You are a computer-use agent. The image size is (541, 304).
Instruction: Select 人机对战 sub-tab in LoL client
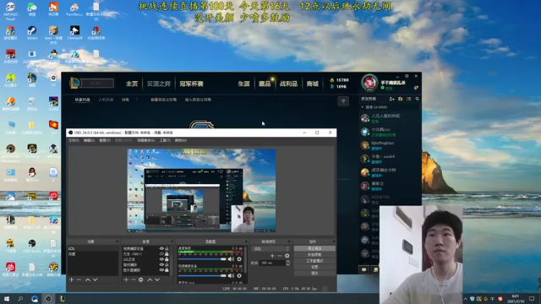(x=106, y=100)
